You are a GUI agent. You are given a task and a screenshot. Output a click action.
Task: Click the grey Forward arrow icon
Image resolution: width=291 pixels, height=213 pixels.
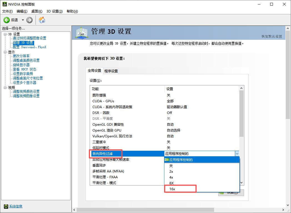(29, 20)
